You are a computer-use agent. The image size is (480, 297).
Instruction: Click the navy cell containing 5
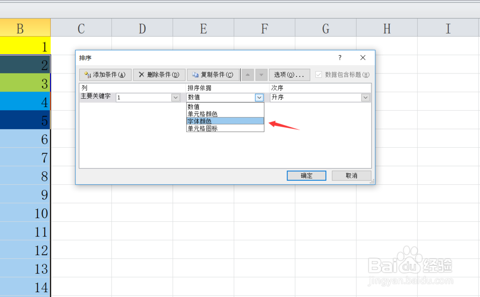pyautogui.click(x=25, y=120)
